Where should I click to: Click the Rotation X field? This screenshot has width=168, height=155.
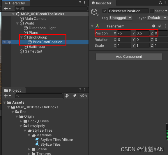click(x=124, y=40)
